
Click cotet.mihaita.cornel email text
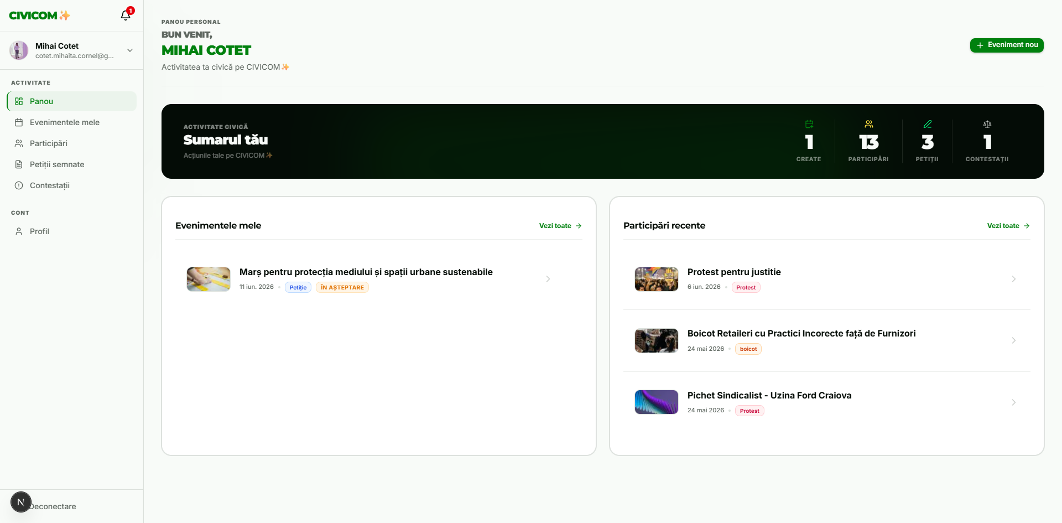coord(75,56)
